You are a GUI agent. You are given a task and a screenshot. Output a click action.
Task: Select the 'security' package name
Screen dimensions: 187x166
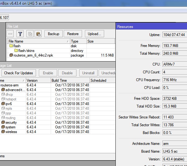point(11,122)
